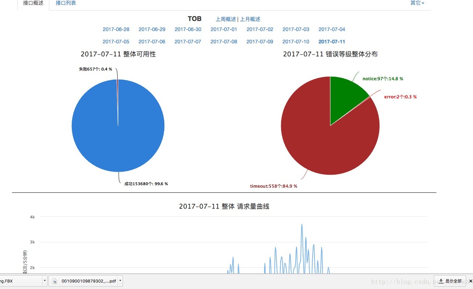Screen dimensions: 473x289
Task: Click the 整体可用性 chart title
Action: 118,54
